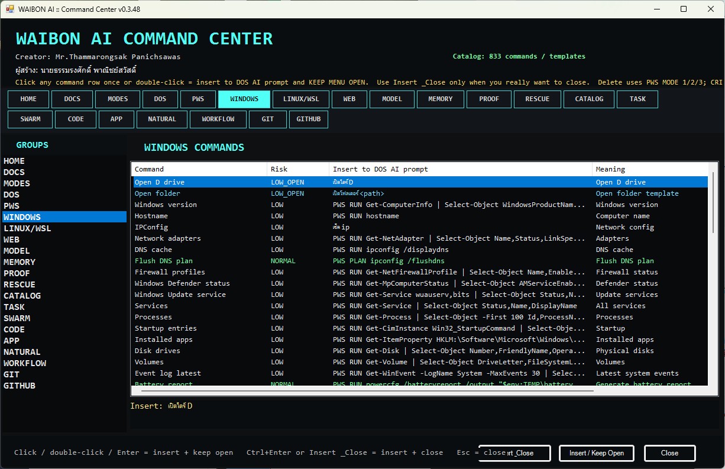Open the MEMORY tab button
This screenshot has height=469, width=725.
coord(441,99)
